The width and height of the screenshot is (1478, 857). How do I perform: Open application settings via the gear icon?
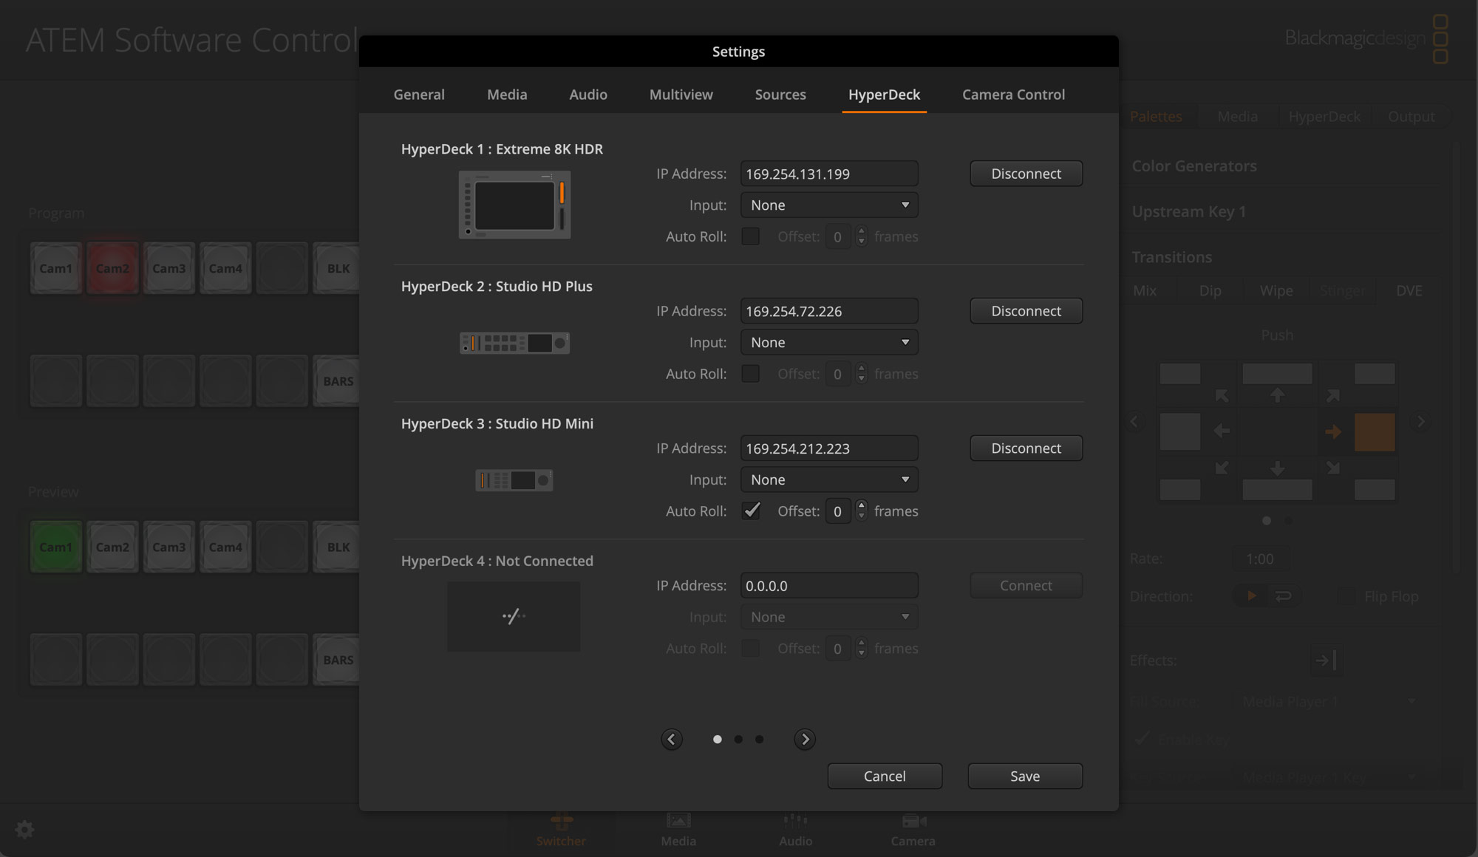pos(24,829)
